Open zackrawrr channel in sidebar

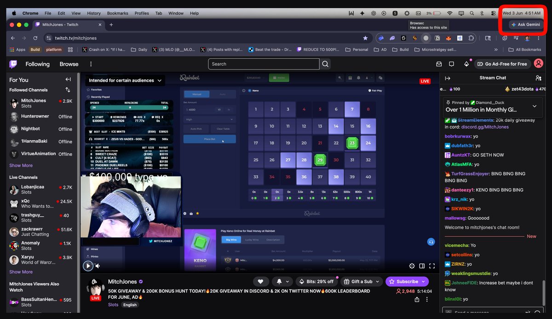tap(41, 232)
